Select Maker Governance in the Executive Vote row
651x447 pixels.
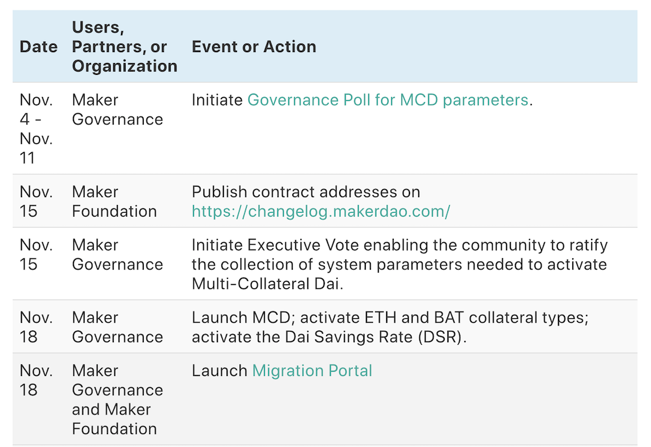[x=117, y=254]
